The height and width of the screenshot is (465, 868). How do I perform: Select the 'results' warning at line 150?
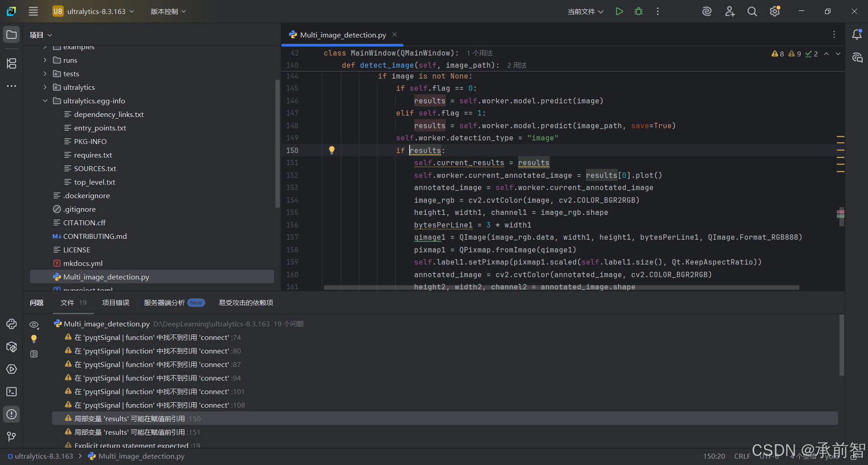445,418
